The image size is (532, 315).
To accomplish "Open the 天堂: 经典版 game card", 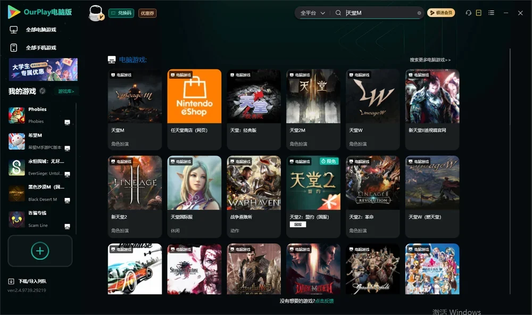I will [254, 109].
